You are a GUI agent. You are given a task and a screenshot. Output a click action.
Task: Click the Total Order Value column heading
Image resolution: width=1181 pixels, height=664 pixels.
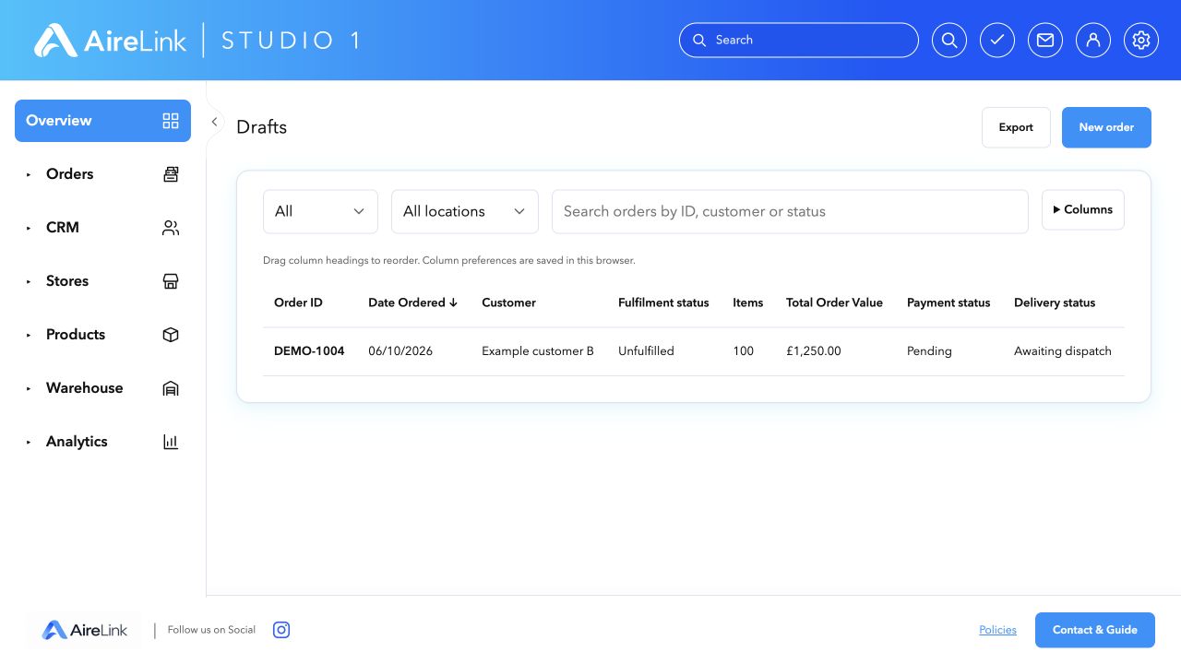[834, 302]
